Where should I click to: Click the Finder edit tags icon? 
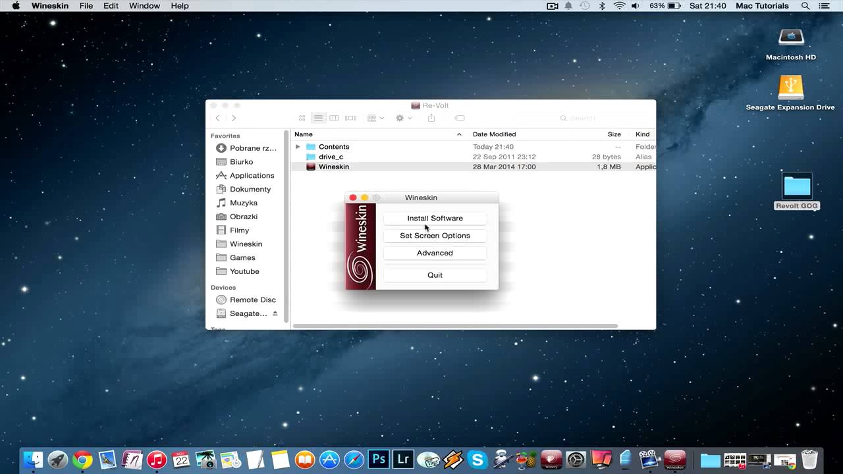coord(460,118)
